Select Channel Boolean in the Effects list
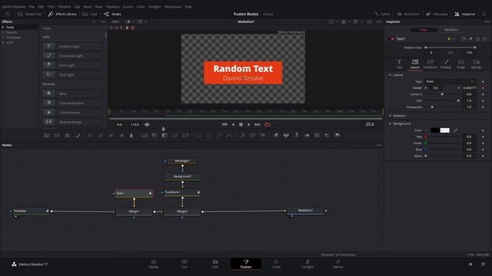The image size is (492, 276). [72, 103]
